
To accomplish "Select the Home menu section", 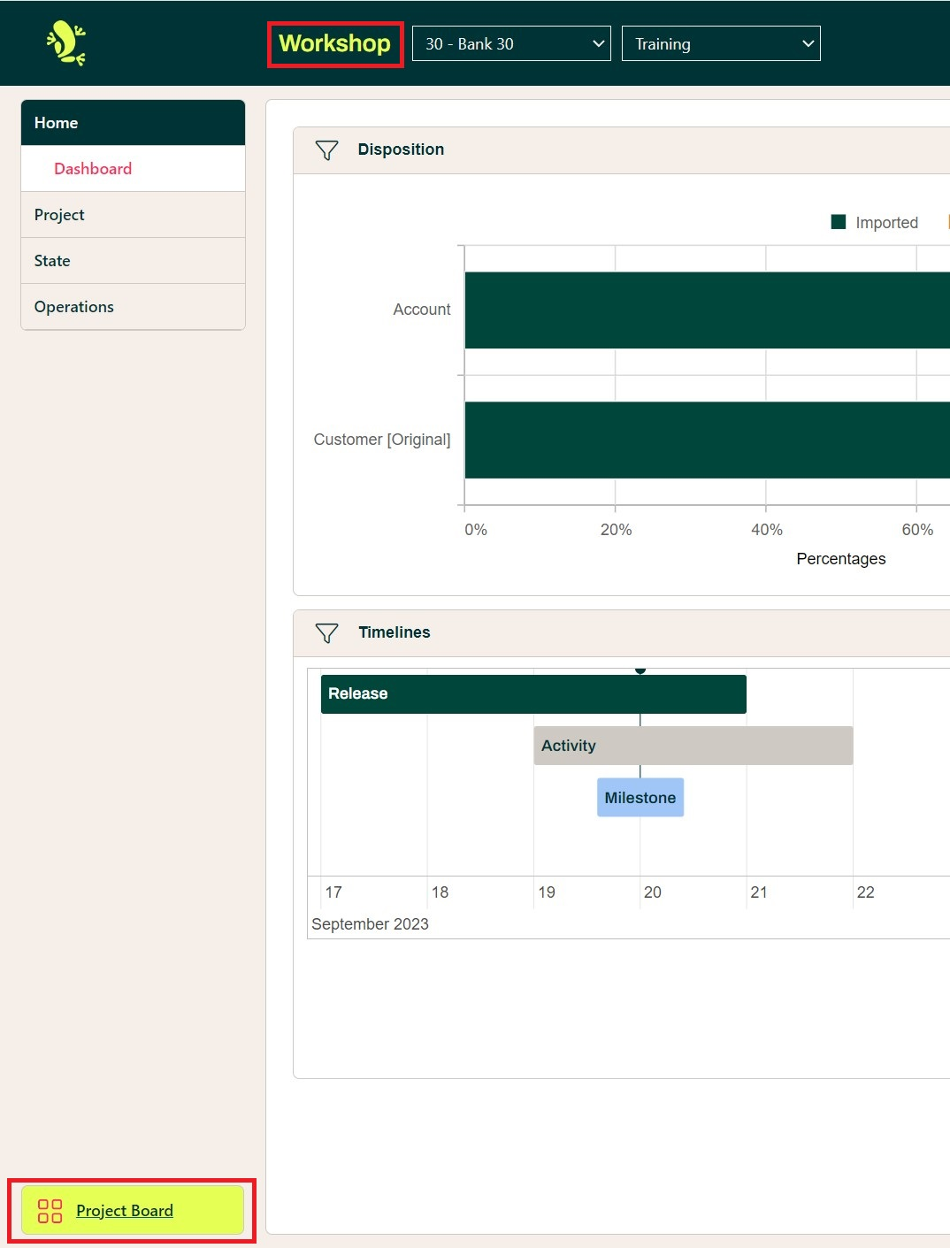I will 133,123.
